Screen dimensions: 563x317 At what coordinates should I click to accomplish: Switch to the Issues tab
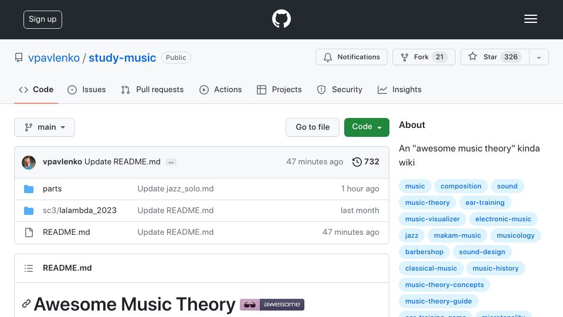point(87,89)
